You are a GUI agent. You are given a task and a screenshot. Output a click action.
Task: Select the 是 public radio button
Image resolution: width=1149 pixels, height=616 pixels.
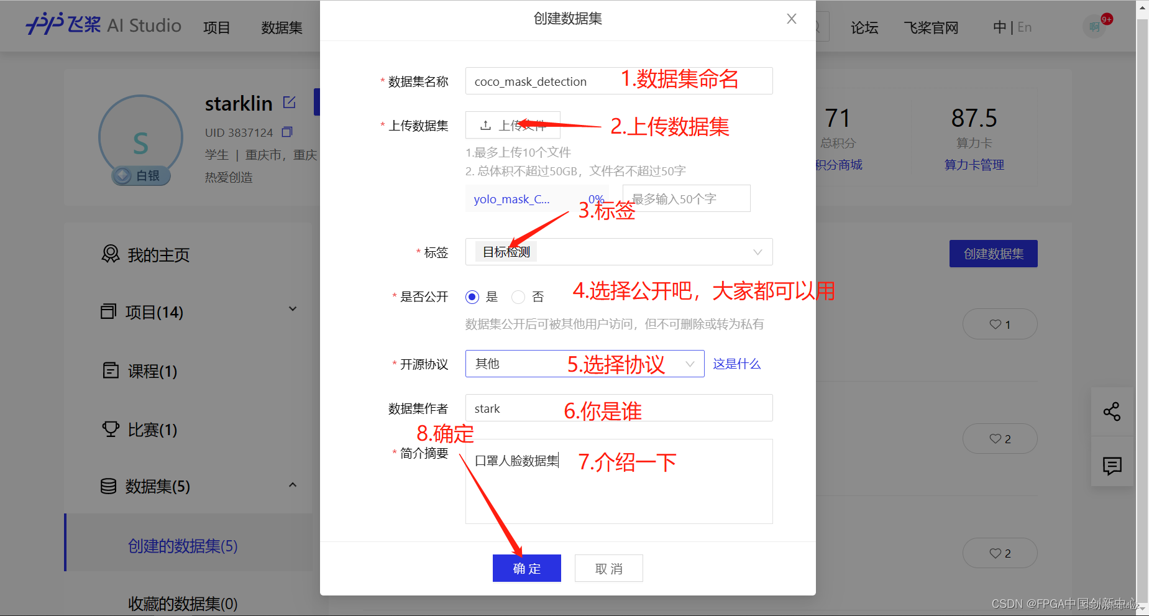[472, 297]
